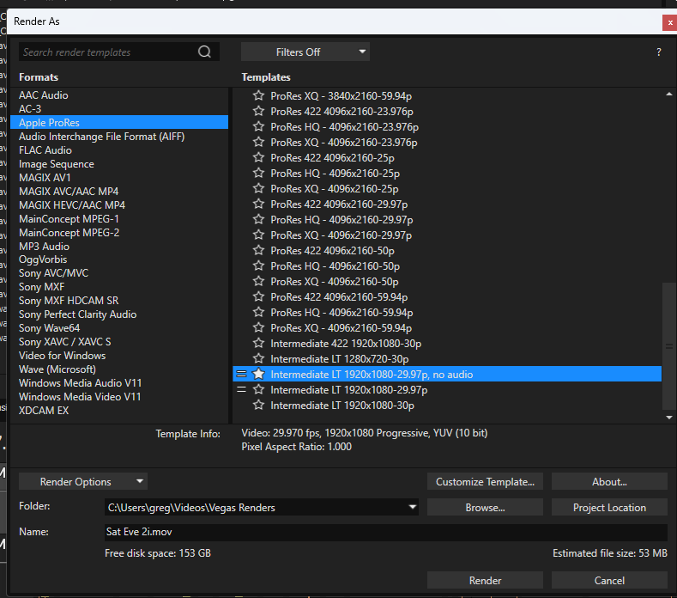Screen dimensions: 677x598
Task: Click the search magnifier icon
Action: click(x=204, y=52)
